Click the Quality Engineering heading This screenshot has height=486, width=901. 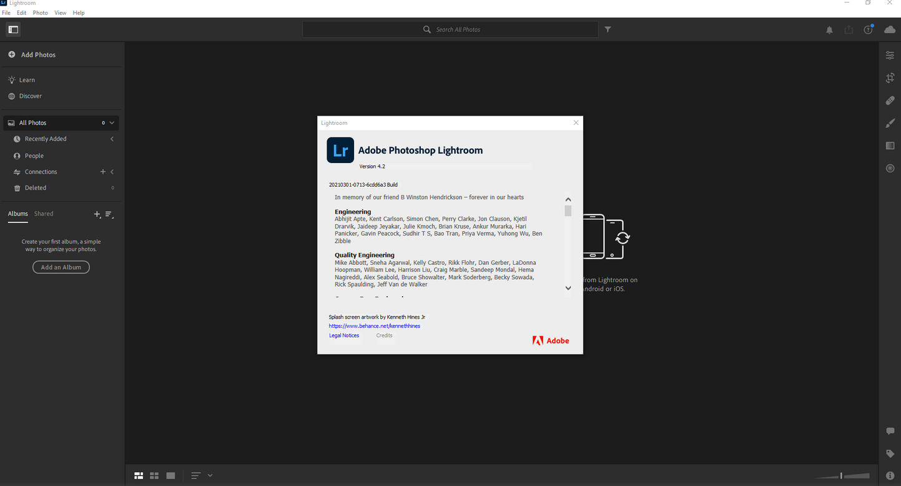coord(365,255)
